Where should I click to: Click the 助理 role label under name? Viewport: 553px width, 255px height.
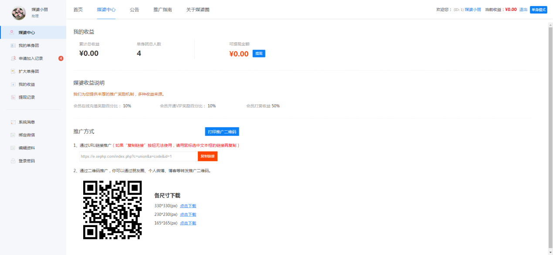(x=35, y=16)
